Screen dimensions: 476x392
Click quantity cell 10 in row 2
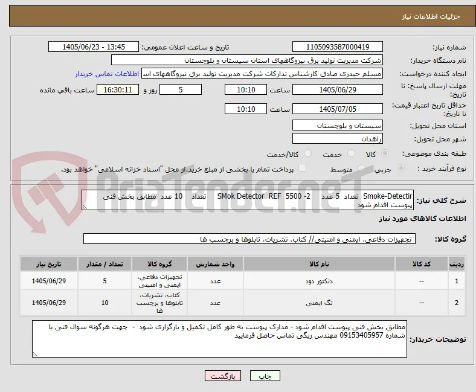point(105,303)
